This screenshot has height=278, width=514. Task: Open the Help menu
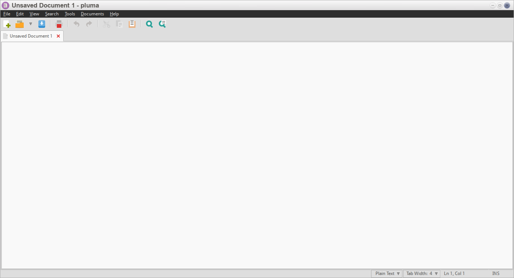[x=114, y=14]
